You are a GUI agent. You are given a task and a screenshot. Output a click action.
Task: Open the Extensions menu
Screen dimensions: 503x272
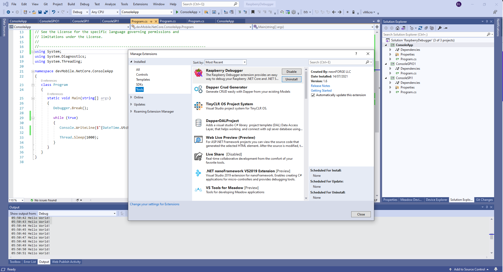tap(140, 4)
